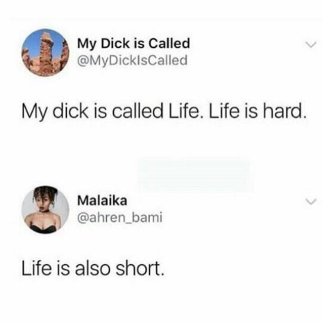This screenshot has height=322, width=322.
Task: Select the word called in the first tweet body
Action: [138, 110]
